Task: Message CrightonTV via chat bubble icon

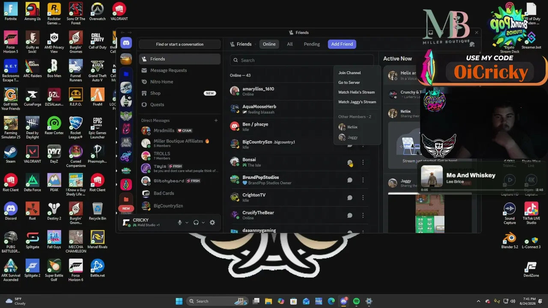Action: point(350,198)
